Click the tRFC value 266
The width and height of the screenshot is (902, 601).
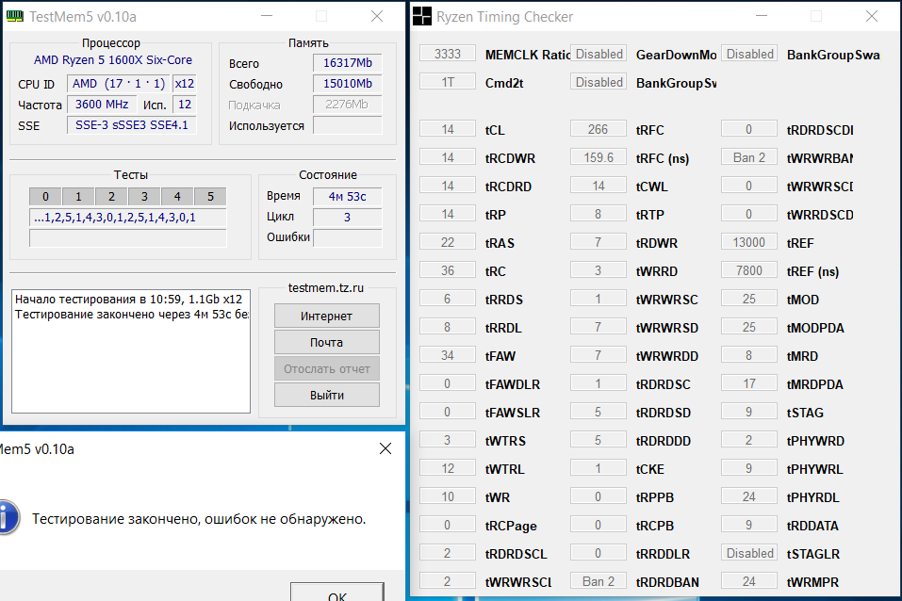599,129
